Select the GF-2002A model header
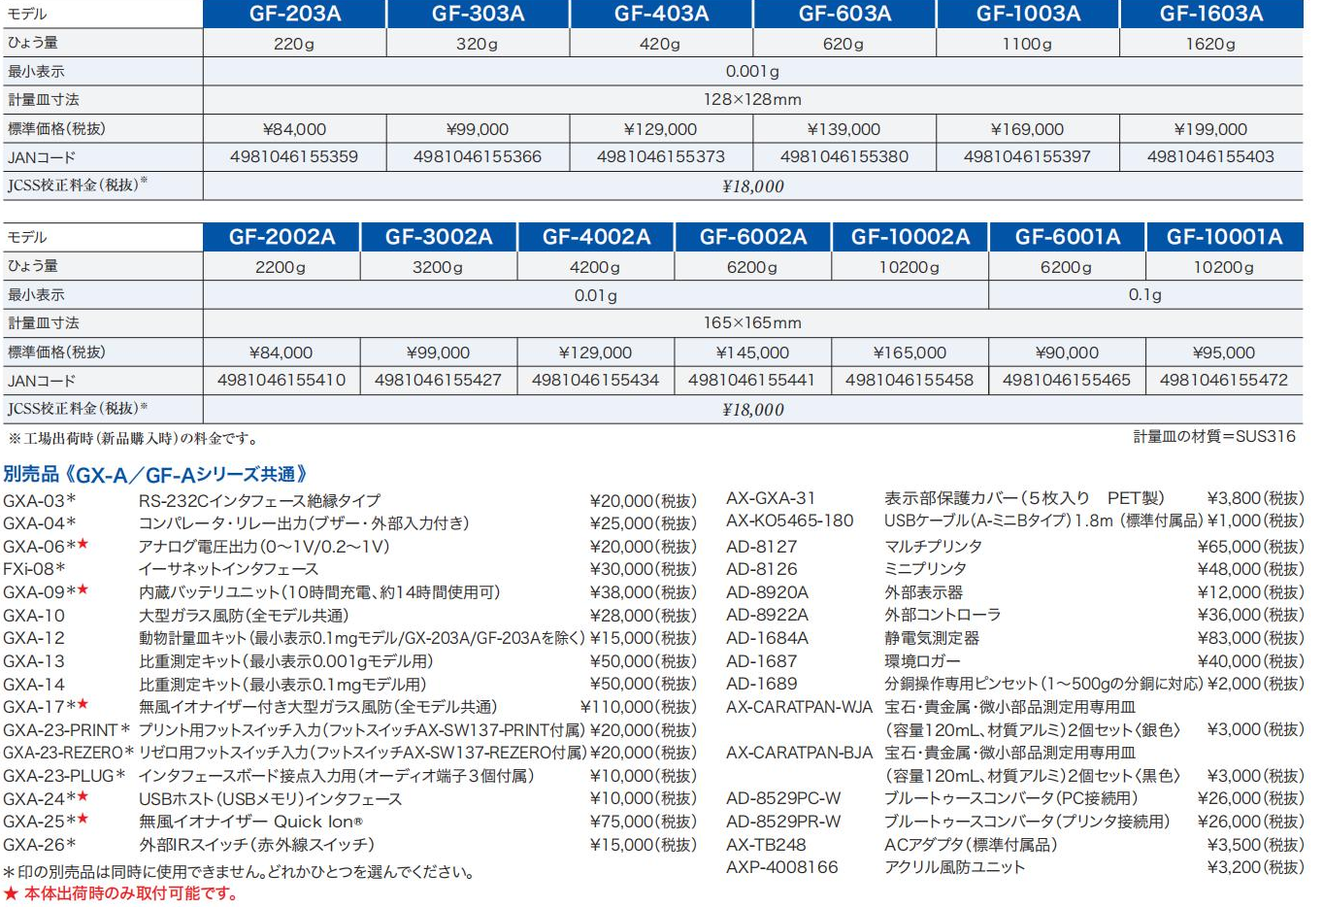This screenshot has height=907, width=1323. click(x=281, y=237)
